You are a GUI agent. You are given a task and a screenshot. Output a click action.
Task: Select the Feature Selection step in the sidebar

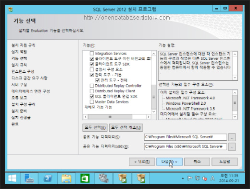pyautogui.click(x=19, y=58)
